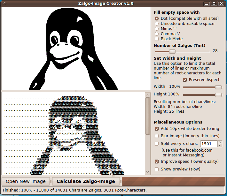Image resolution: width=227 pixels, height=196 pixels.
Task: Click the Calculate Zalgo-Image button
Action: tap(86, 181)
